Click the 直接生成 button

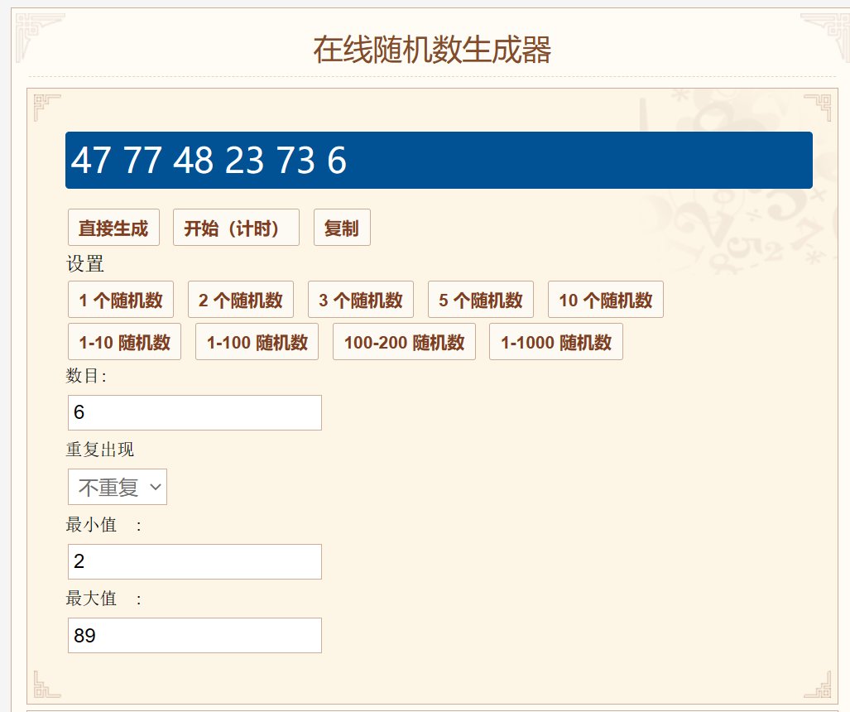114,228
